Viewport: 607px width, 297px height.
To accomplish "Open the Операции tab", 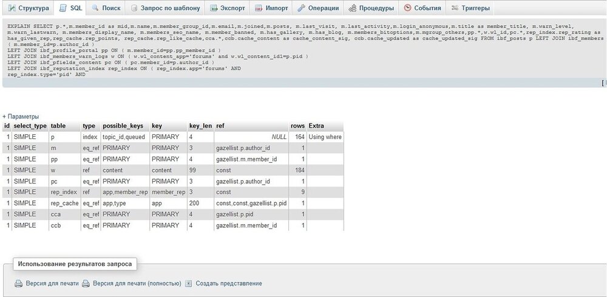I will (318, 9).
